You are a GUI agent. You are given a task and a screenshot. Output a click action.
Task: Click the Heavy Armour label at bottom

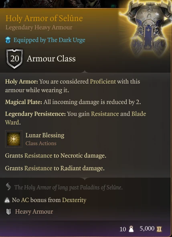(34, 212)
